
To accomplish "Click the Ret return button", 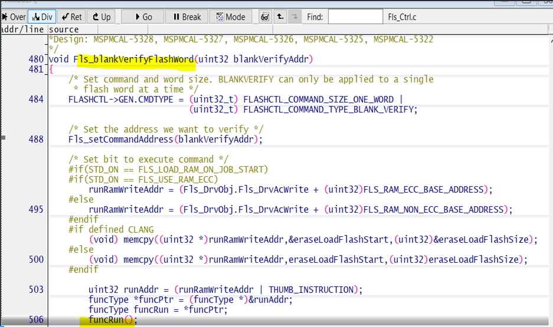I will click(x=71, y=17).
